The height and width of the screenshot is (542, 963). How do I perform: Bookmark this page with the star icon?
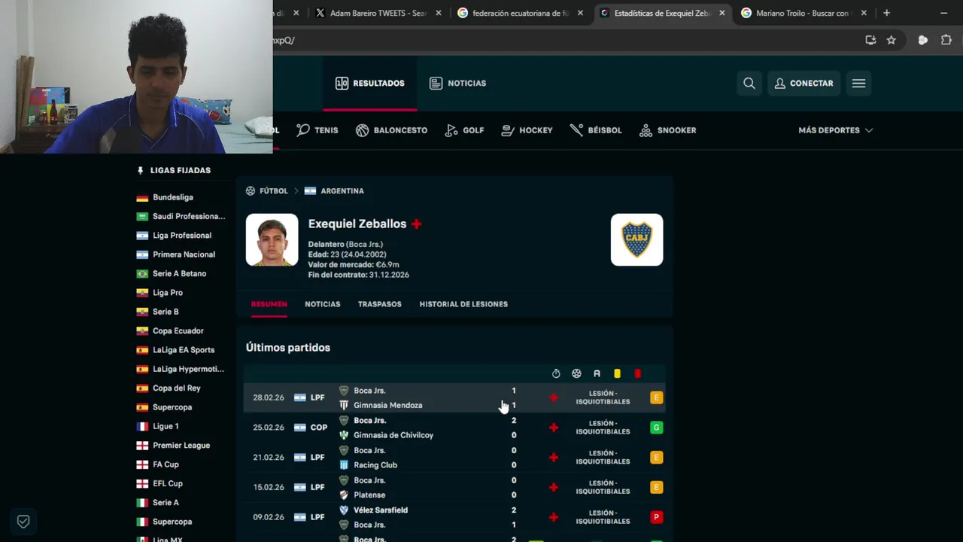[892, 40]
